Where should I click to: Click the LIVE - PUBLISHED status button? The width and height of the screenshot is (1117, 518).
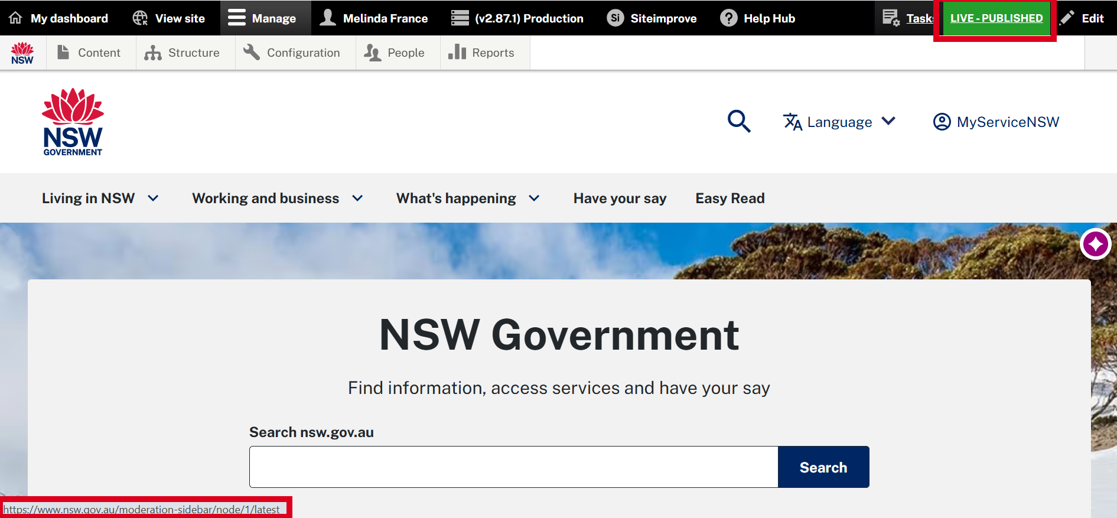point(996,18)
